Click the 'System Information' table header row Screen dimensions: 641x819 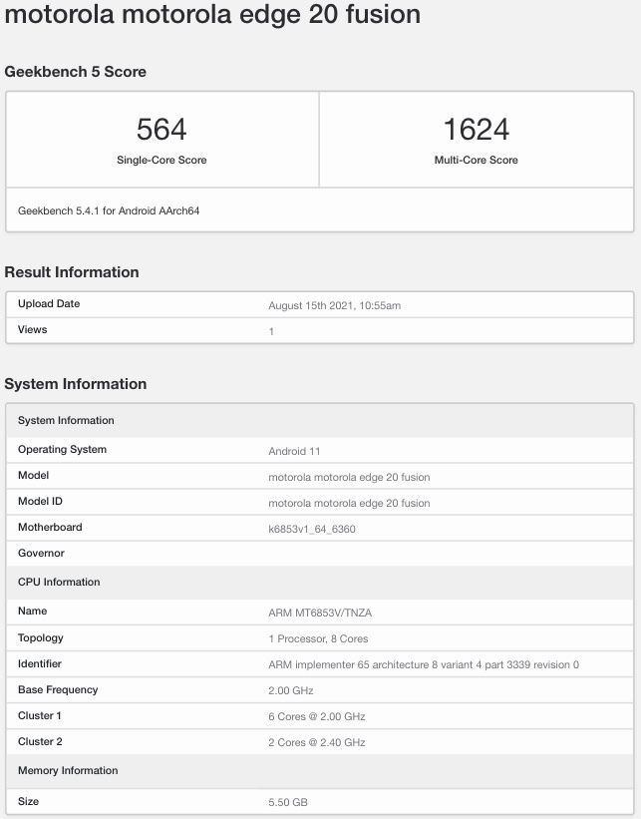[x=320, y=420]
